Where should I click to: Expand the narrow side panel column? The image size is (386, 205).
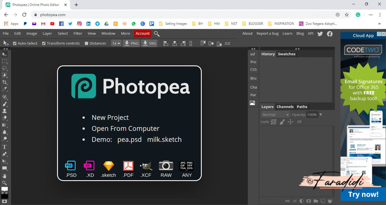pyautogui.click(x=253, y=49)
